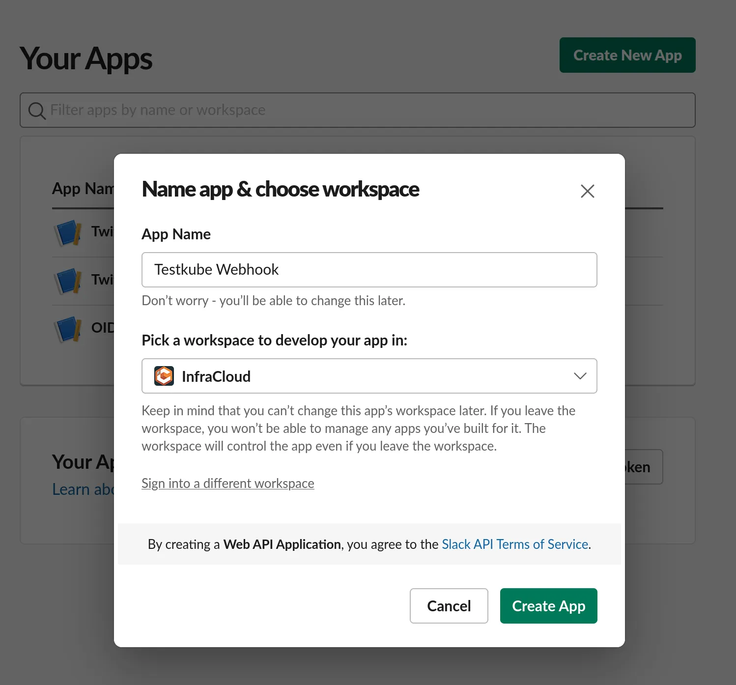
Task: Click the InfraCloud workspace icon in the selector
Action: coord(164,376)
